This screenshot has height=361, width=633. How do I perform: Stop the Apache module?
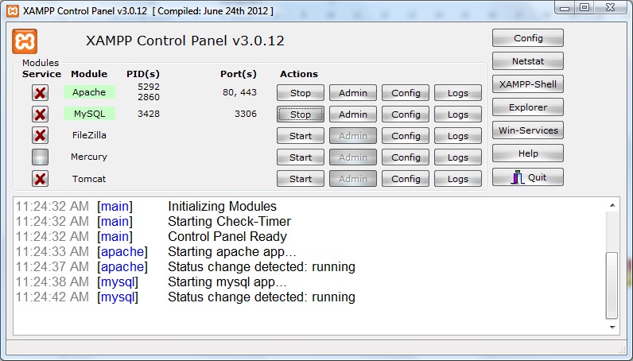301,93
